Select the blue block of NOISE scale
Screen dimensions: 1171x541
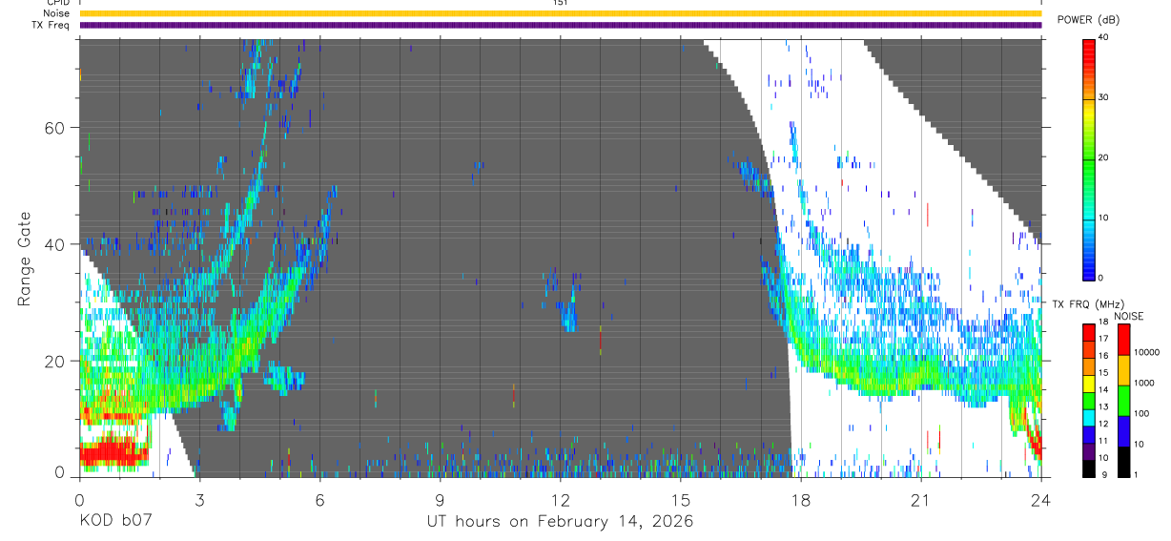(1123, 430)
